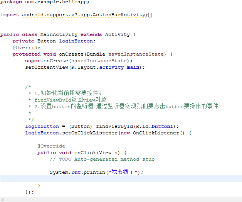
Task: Click the @Override annotation above onClick
Action: 51,146
